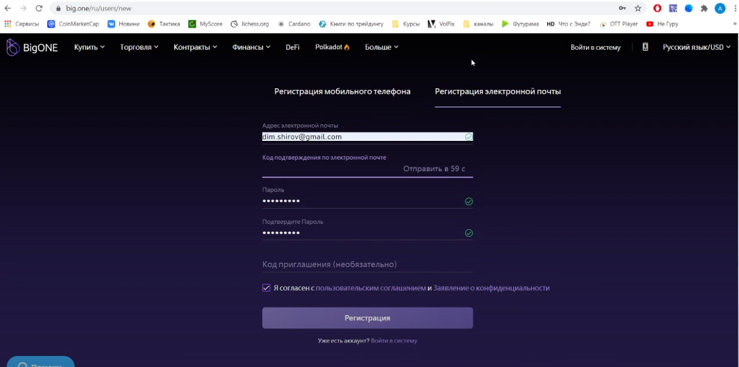Open the VolFix bookmark
This screenshot has width=739, height=367.
tap(441, 24)
